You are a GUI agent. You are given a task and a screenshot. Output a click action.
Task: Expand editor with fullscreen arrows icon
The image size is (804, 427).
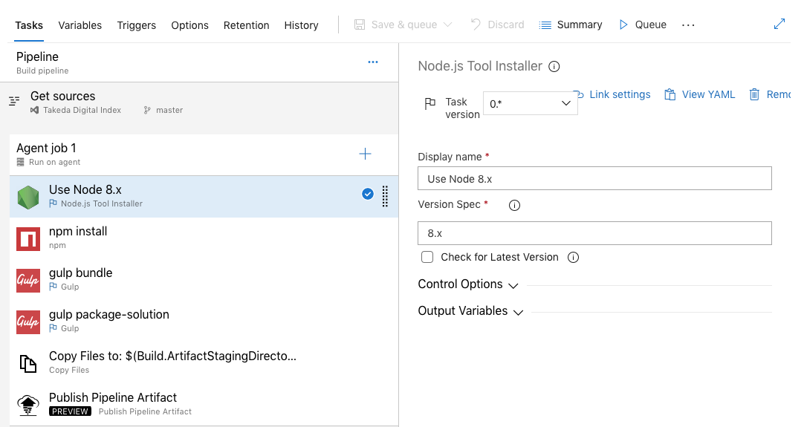pos(779,25)
